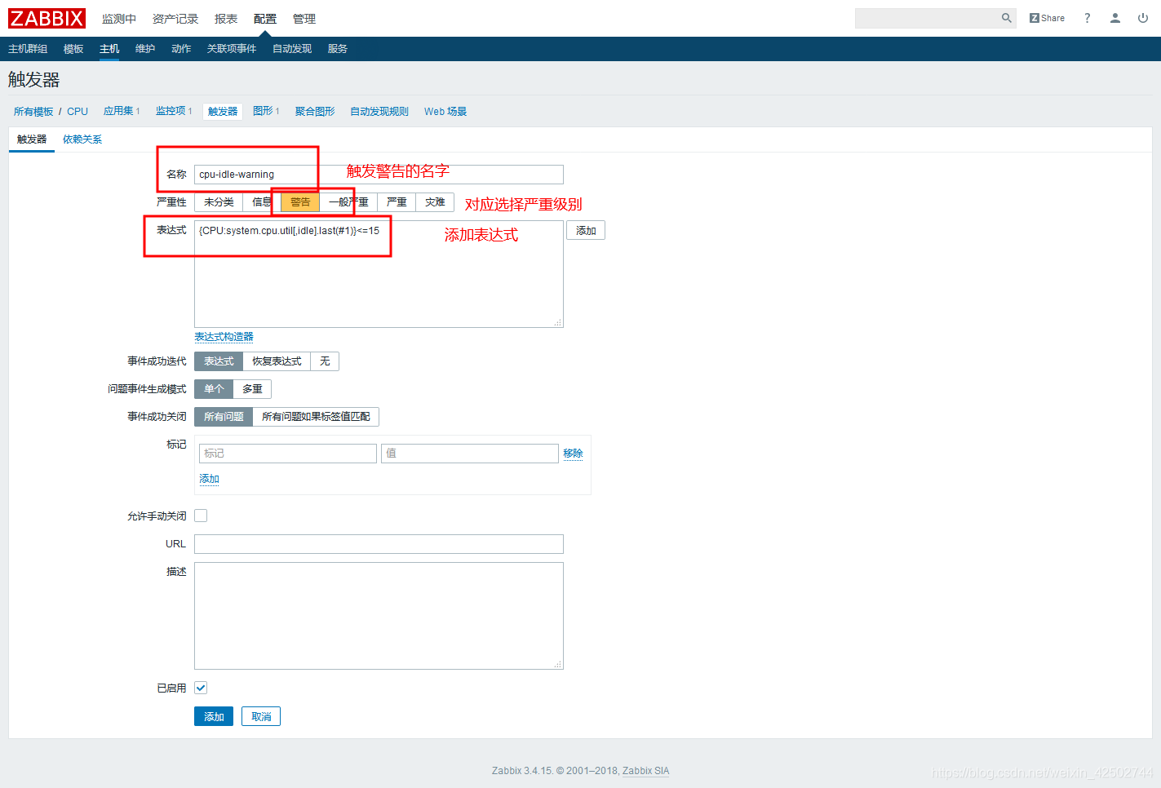Select 表达式 for 事件成功迭代

[219, 361]
